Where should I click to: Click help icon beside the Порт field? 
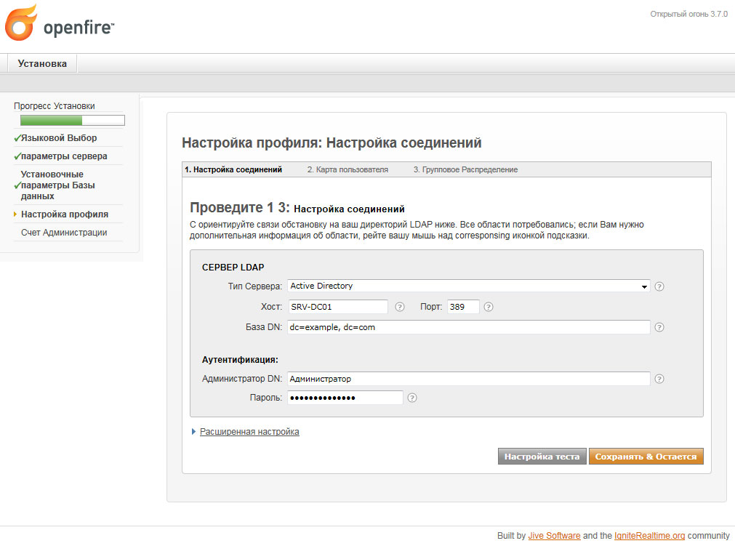coord(489,307)
